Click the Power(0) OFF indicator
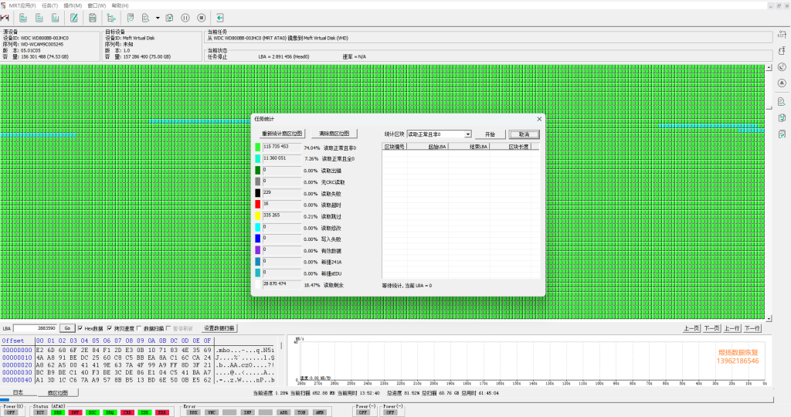 11,412
